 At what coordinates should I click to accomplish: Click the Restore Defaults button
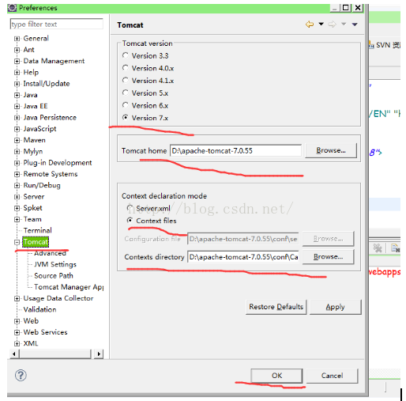pyautogui.click(x=276, y=307)
